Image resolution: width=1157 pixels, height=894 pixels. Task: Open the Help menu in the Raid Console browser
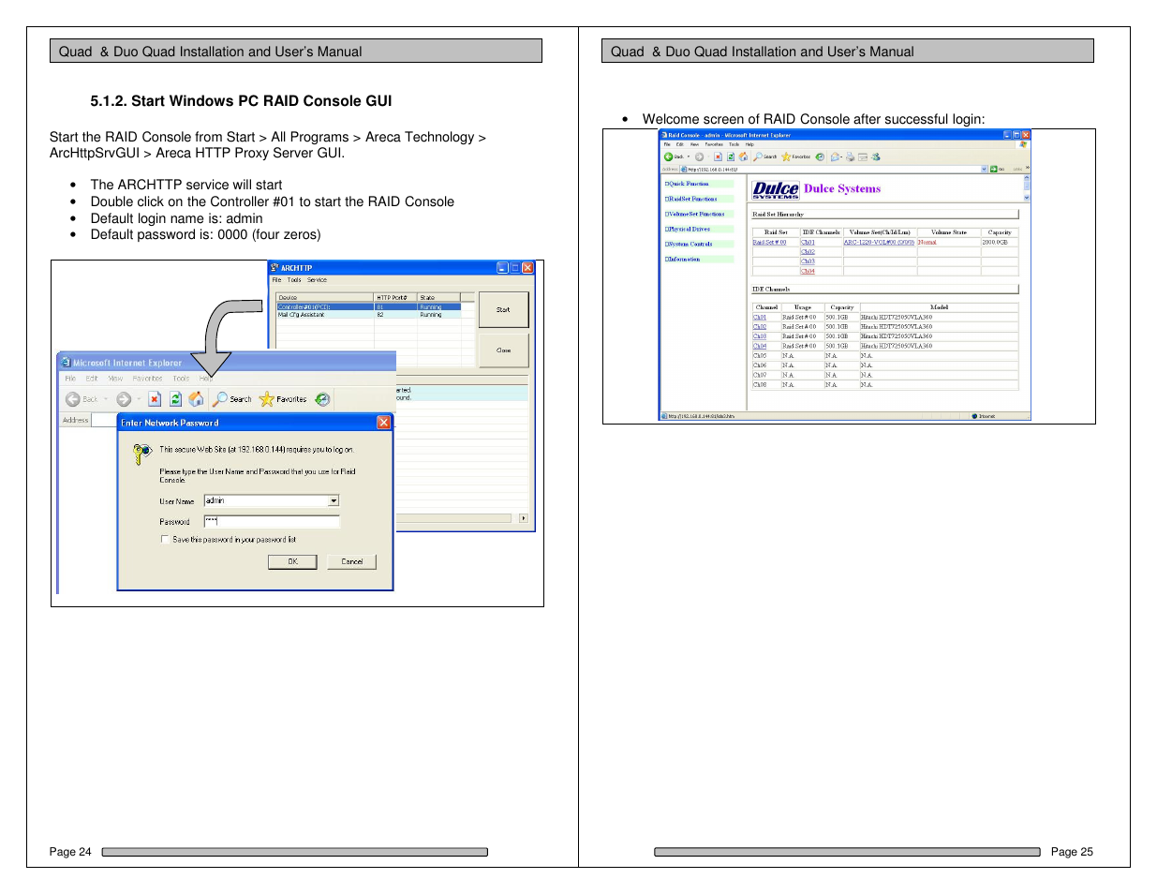tap(749, 144)
